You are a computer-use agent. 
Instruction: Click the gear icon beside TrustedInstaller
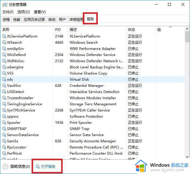coord(4,98)
